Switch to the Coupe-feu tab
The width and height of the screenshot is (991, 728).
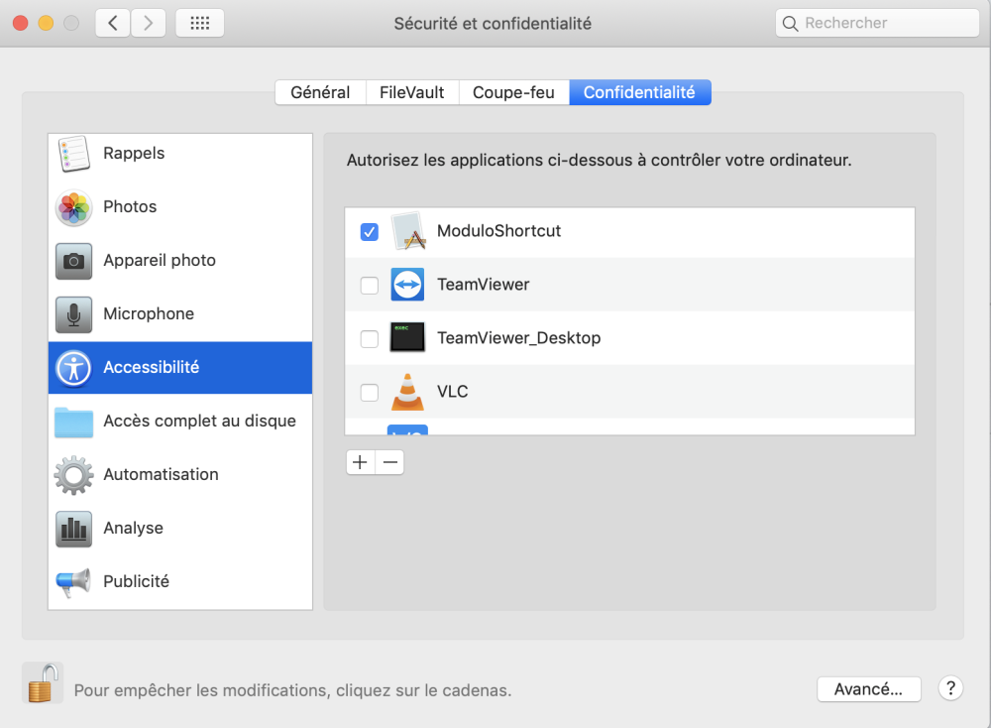click(513, 92)
